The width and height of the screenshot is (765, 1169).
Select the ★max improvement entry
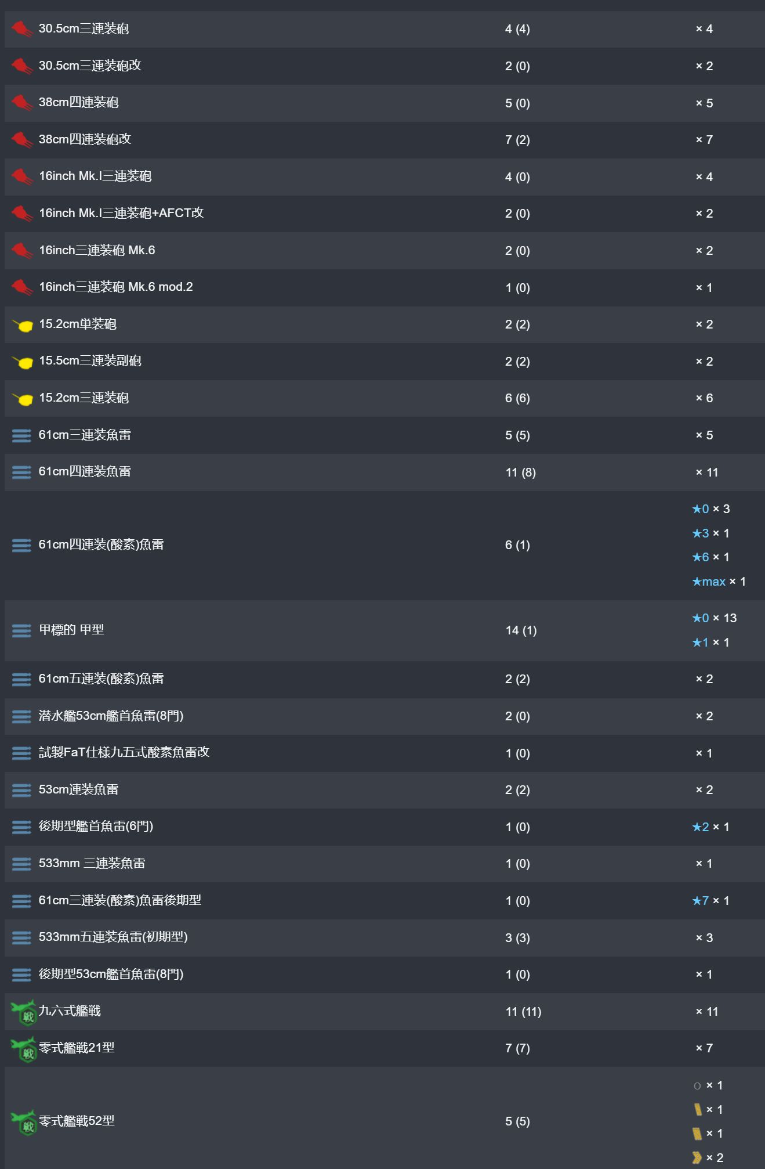pos(719,582)
